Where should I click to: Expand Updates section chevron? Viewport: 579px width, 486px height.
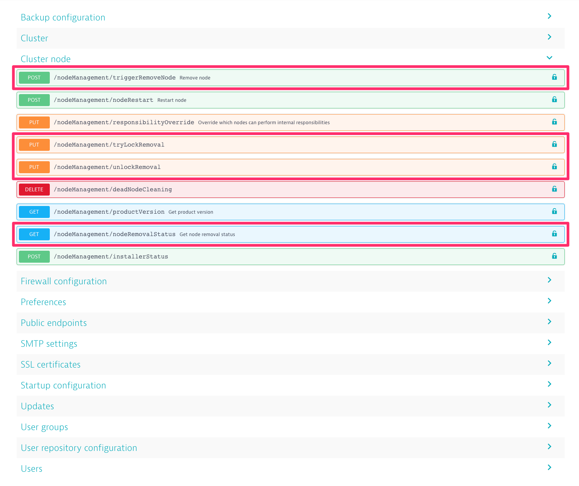point(549,405)
